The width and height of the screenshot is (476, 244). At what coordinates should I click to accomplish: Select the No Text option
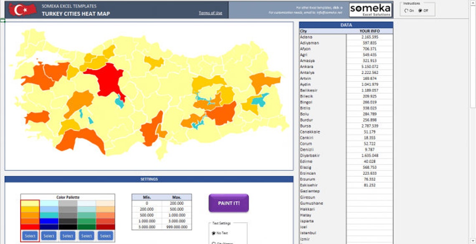tap(213, 233)
